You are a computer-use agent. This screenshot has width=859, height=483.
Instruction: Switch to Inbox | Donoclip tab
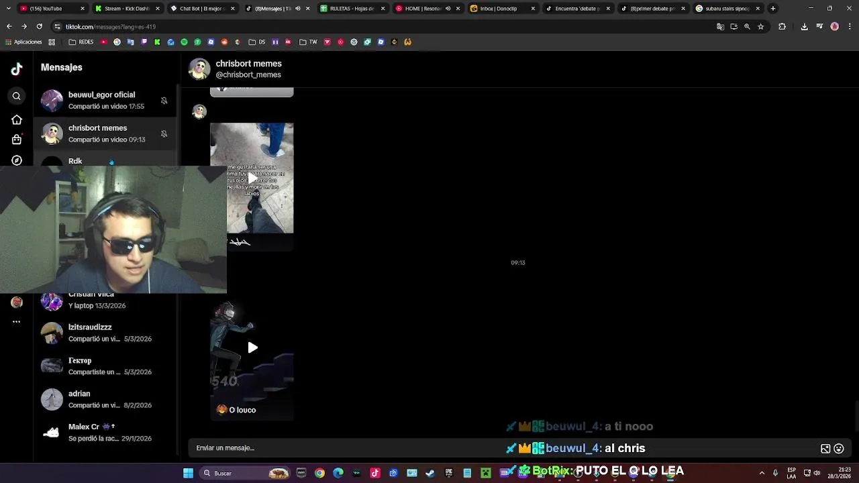tap(501, 9)
